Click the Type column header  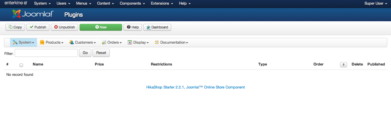pos(263,64)
